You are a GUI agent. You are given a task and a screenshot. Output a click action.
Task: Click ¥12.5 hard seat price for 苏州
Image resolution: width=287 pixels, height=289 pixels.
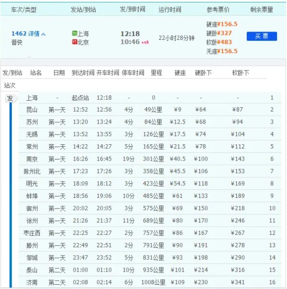pyautogui.click(x=177, y=122)
